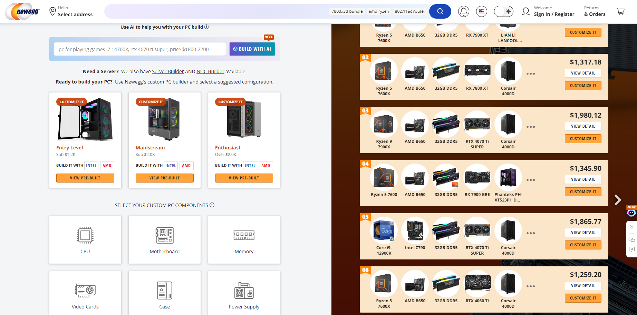The image size is (637, 315).
Task: Select the Power Supply component tile
Action: 244,293
